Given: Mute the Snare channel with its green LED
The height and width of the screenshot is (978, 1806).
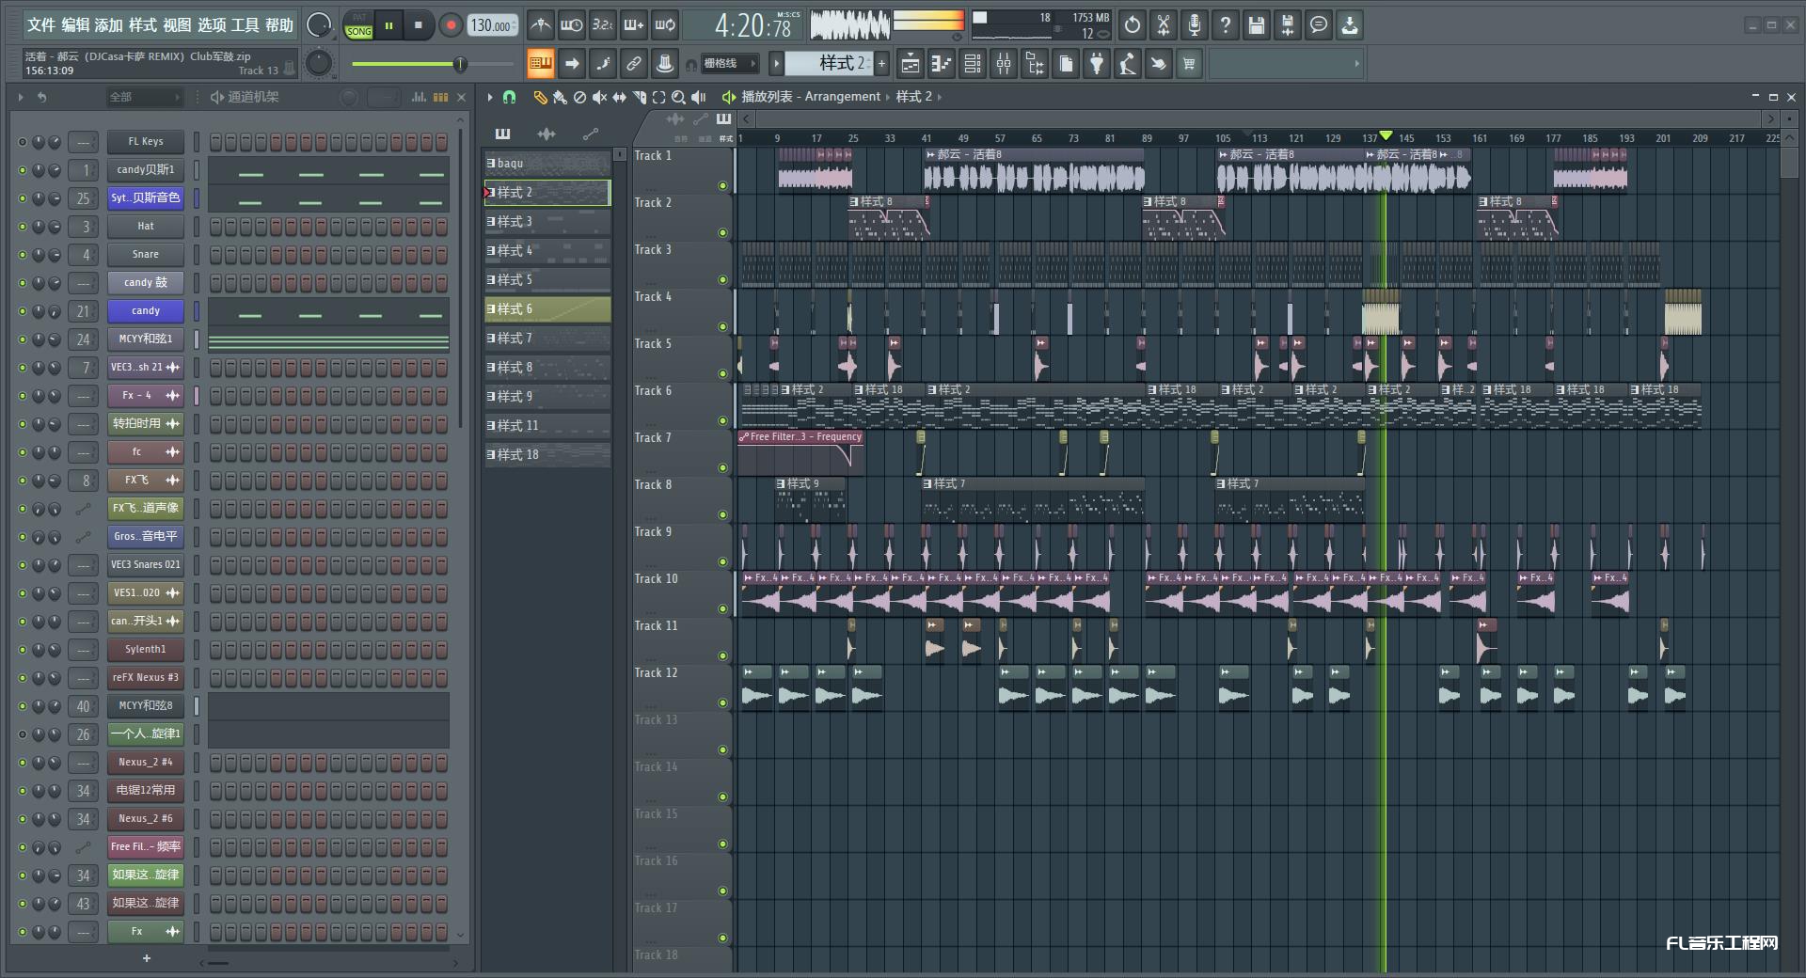Looking at the screenshot, I should tap(23, 255).
